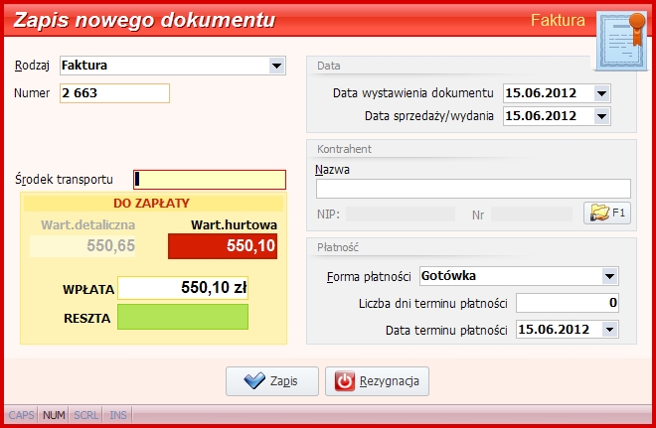Toggle the CAPS status bar indicator
The width and height of the screenshot is (656, 428).
[21, 415]
